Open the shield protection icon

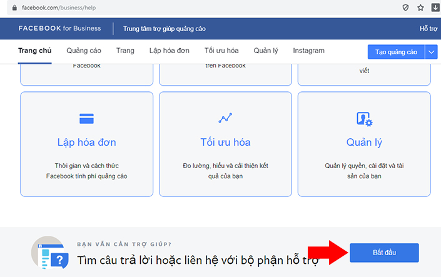(405, 8)
